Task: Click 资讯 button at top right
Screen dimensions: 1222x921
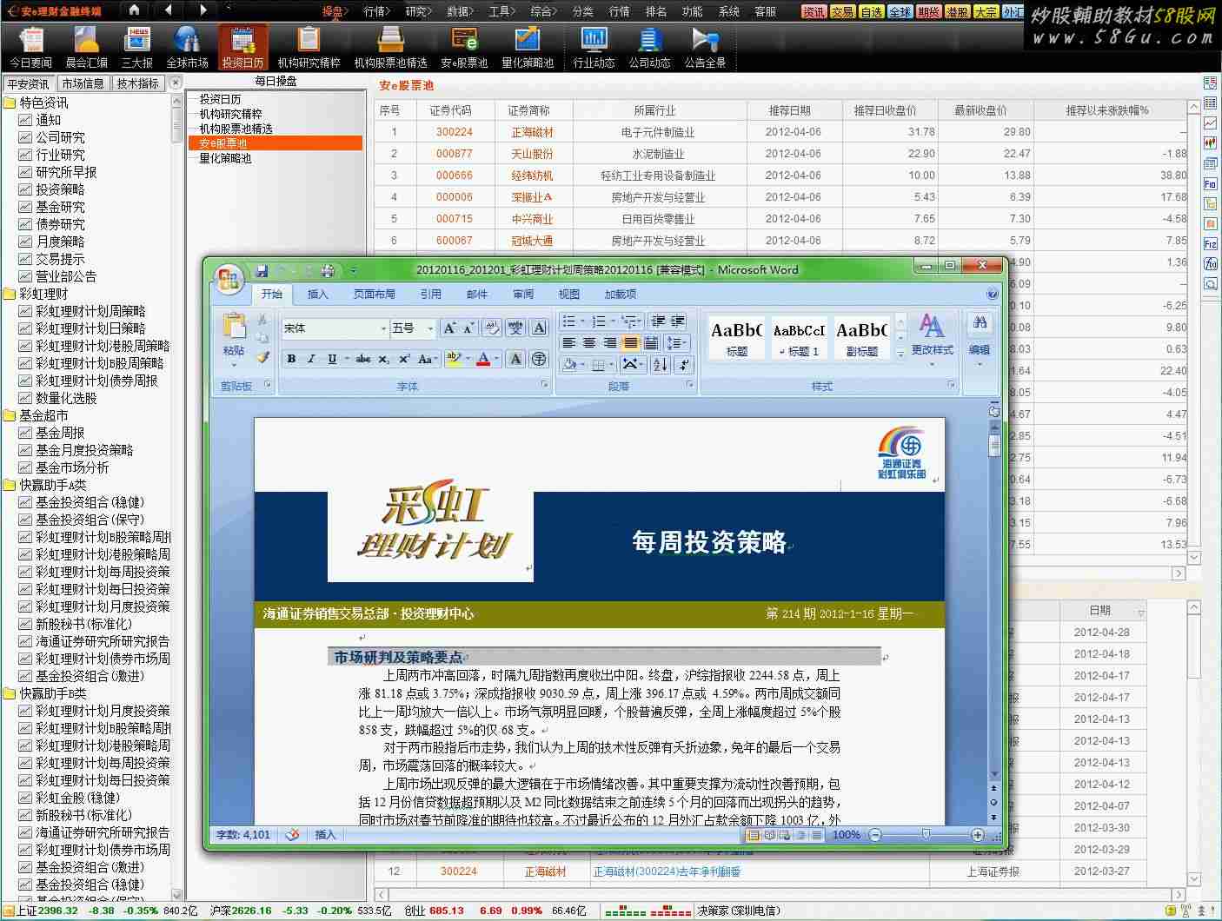Action: point(814,11)
